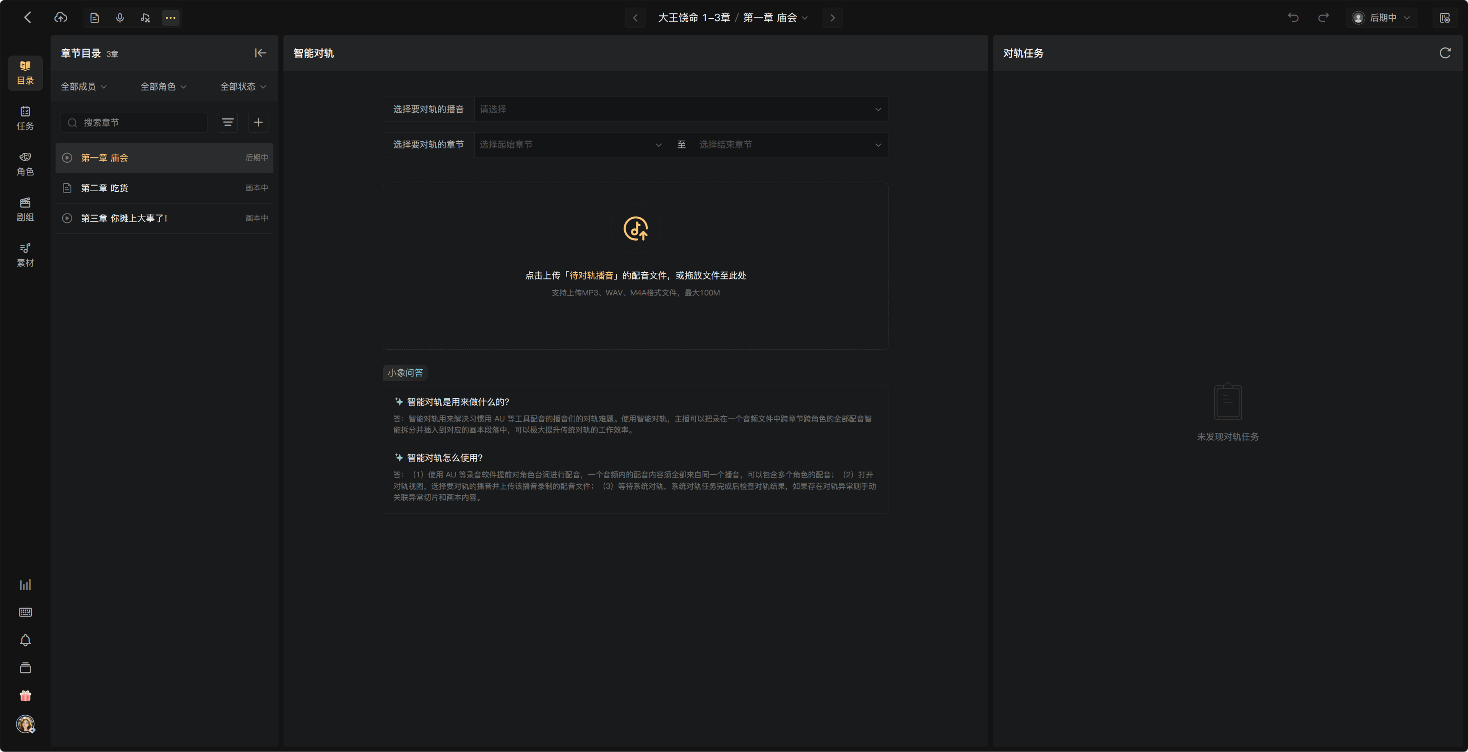Click the 待对轨播音 upload link text
This screenshot has height=752, width=1468.
pyautogui.click(x=591, y=275)
